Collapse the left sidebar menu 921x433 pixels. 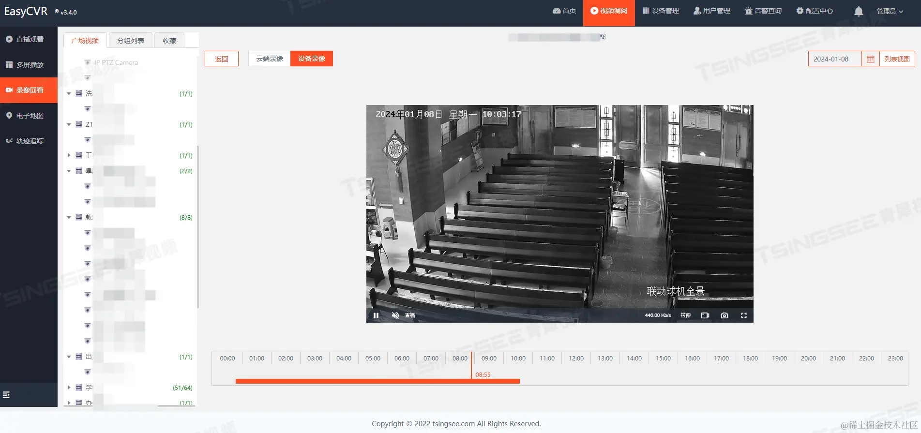pos(6,395)
